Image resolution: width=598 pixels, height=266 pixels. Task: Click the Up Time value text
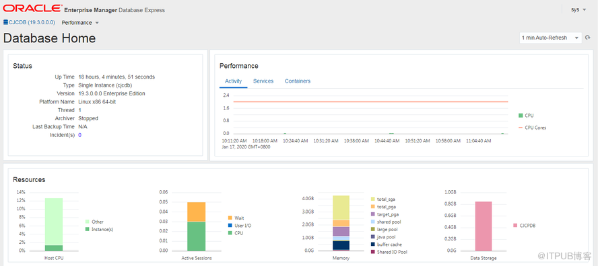tap(117, 77)
